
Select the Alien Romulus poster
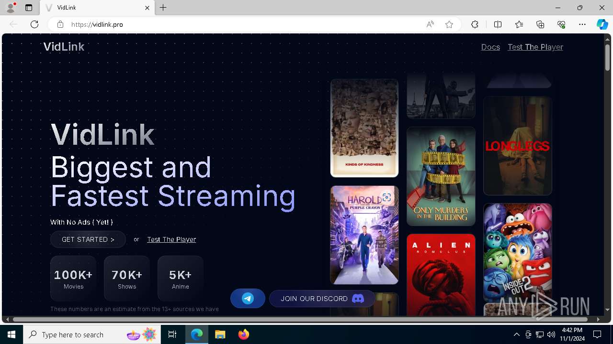(x=441, y=275)
